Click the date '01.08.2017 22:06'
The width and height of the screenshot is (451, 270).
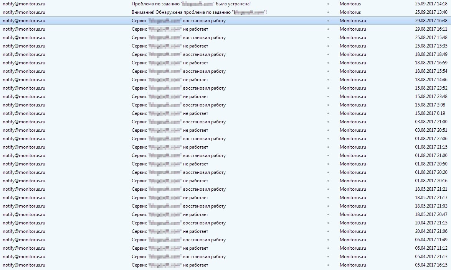[x=431, y=139]
